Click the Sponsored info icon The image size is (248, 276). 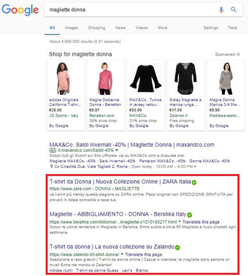[238, 55]
